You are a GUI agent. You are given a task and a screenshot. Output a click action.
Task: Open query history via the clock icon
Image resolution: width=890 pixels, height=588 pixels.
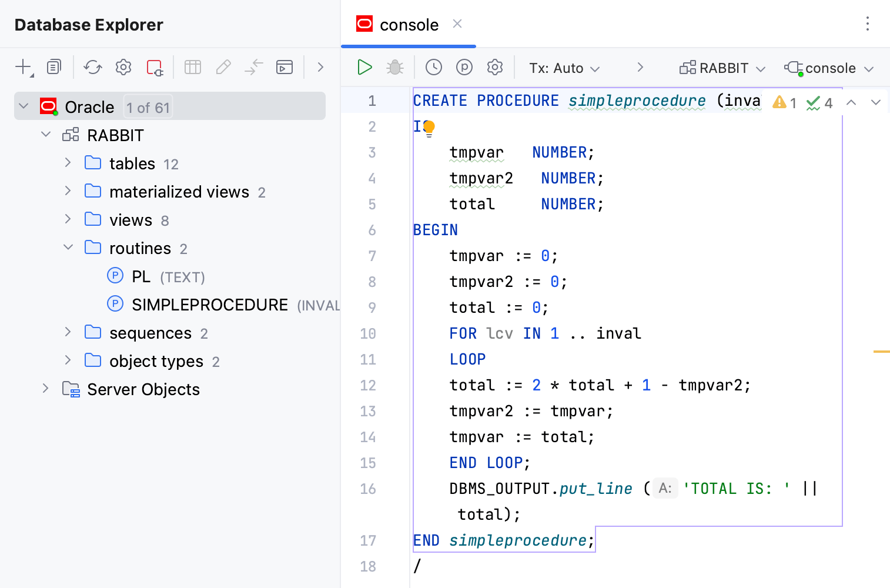(x=434, y=67)
